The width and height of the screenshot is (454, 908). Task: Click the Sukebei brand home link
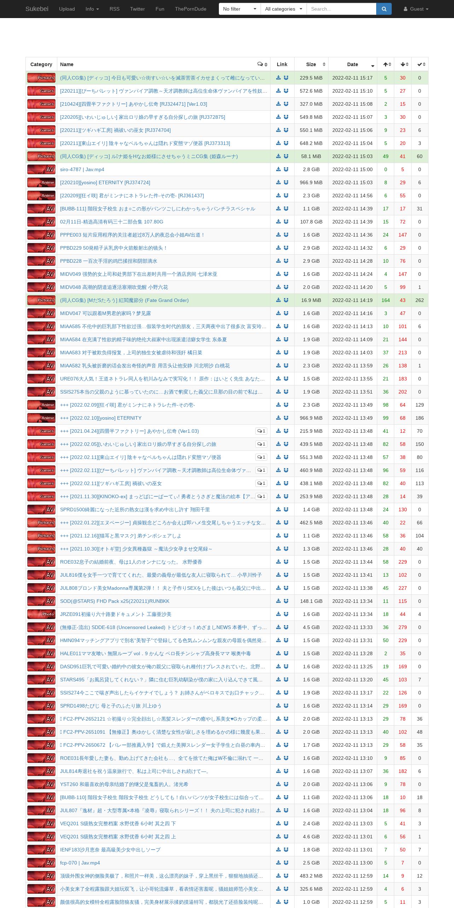click(37, 9)
